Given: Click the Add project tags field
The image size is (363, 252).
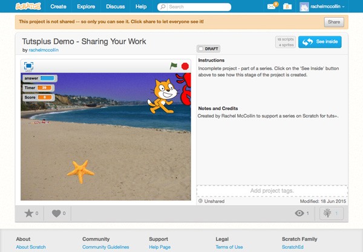Looking at the screenshot, I should 272,191.
